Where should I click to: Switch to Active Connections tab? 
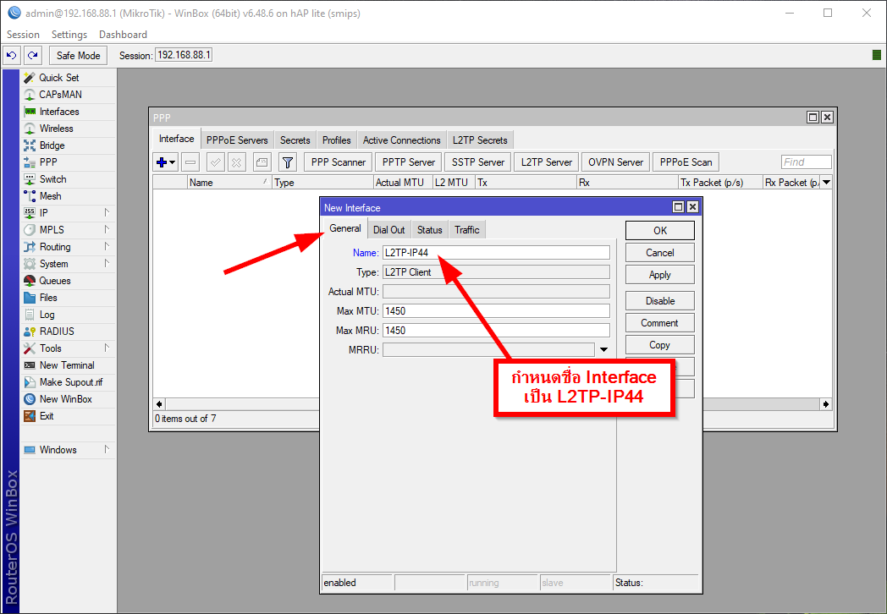point(402,140)
